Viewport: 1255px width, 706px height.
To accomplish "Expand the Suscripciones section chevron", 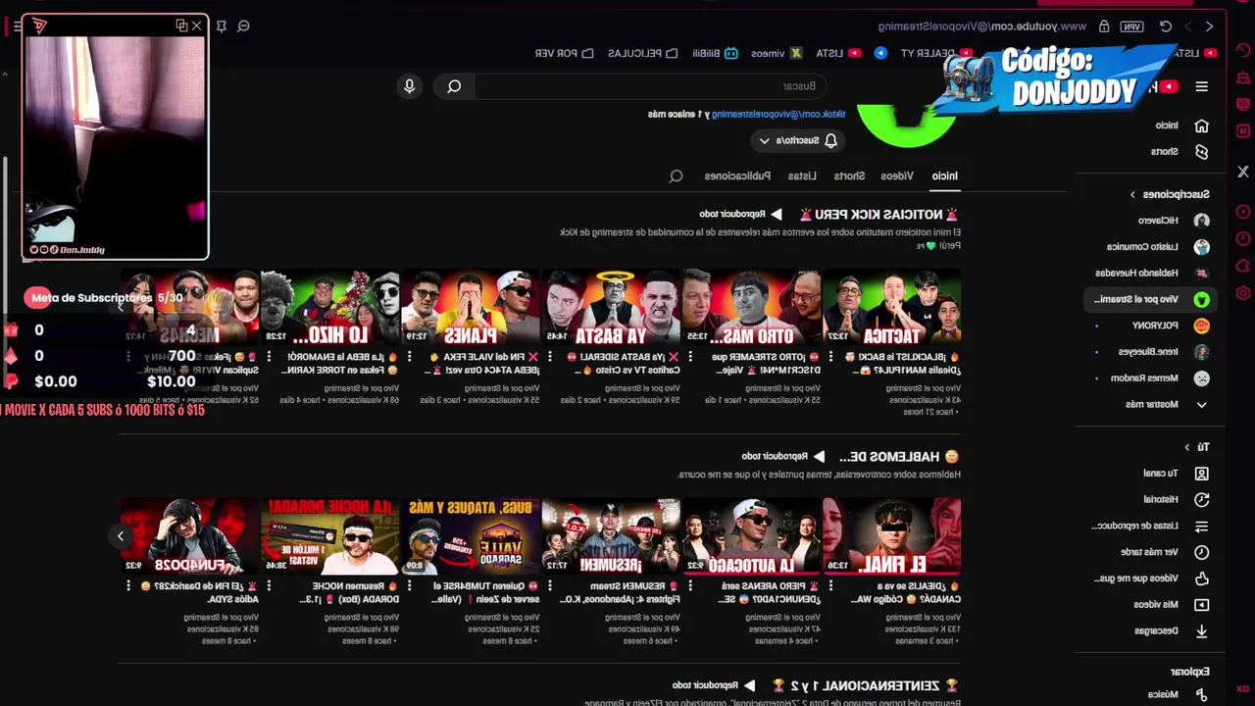I will pos(1132,194).
